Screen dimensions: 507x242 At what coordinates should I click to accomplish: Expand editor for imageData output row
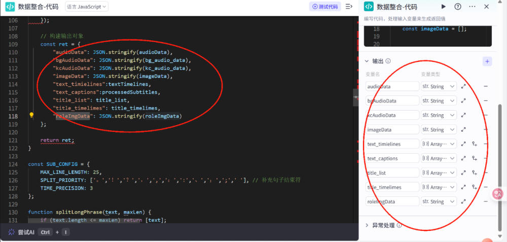click(463, 129)
